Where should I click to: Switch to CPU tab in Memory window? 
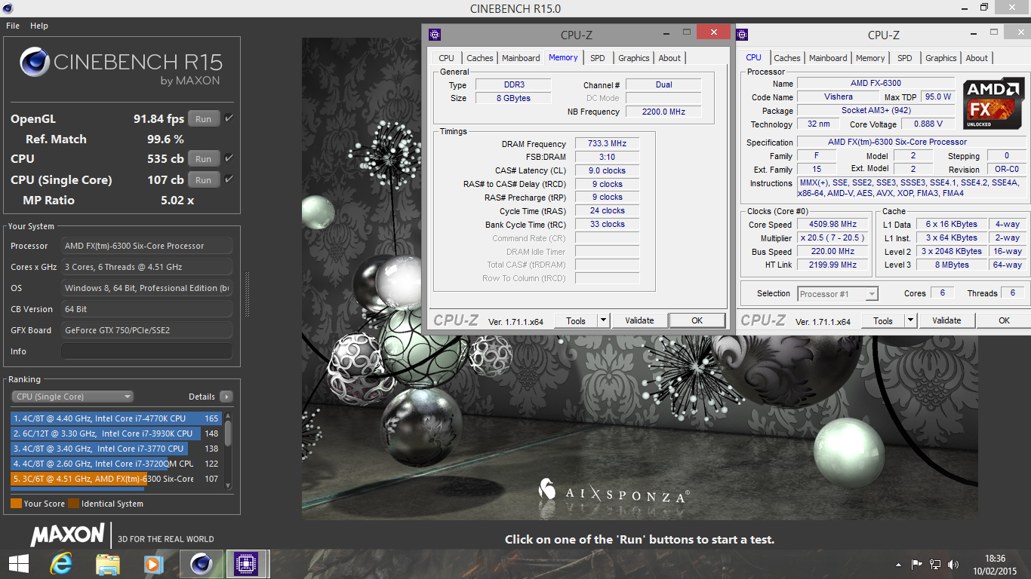coord(447,58)
